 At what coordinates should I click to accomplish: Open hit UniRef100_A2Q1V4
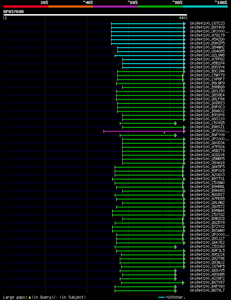[x=208, y=155]
